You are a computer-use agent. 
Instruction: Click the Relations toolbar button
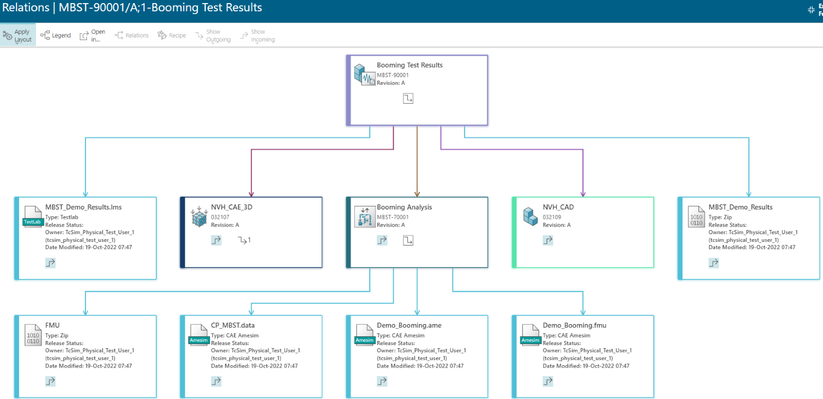point(131,35)
